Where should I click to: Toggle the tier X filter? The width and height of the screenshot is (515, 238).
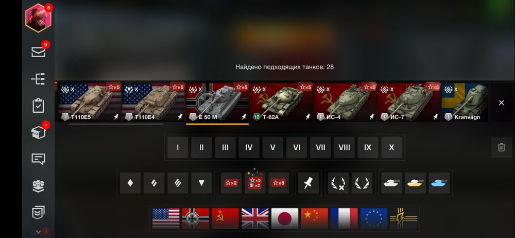(391, 147)
